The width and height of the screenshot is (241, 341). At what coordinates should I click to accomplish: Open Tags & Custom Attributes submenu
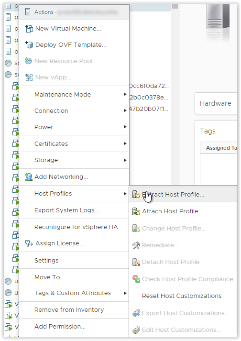click(74, 293)
